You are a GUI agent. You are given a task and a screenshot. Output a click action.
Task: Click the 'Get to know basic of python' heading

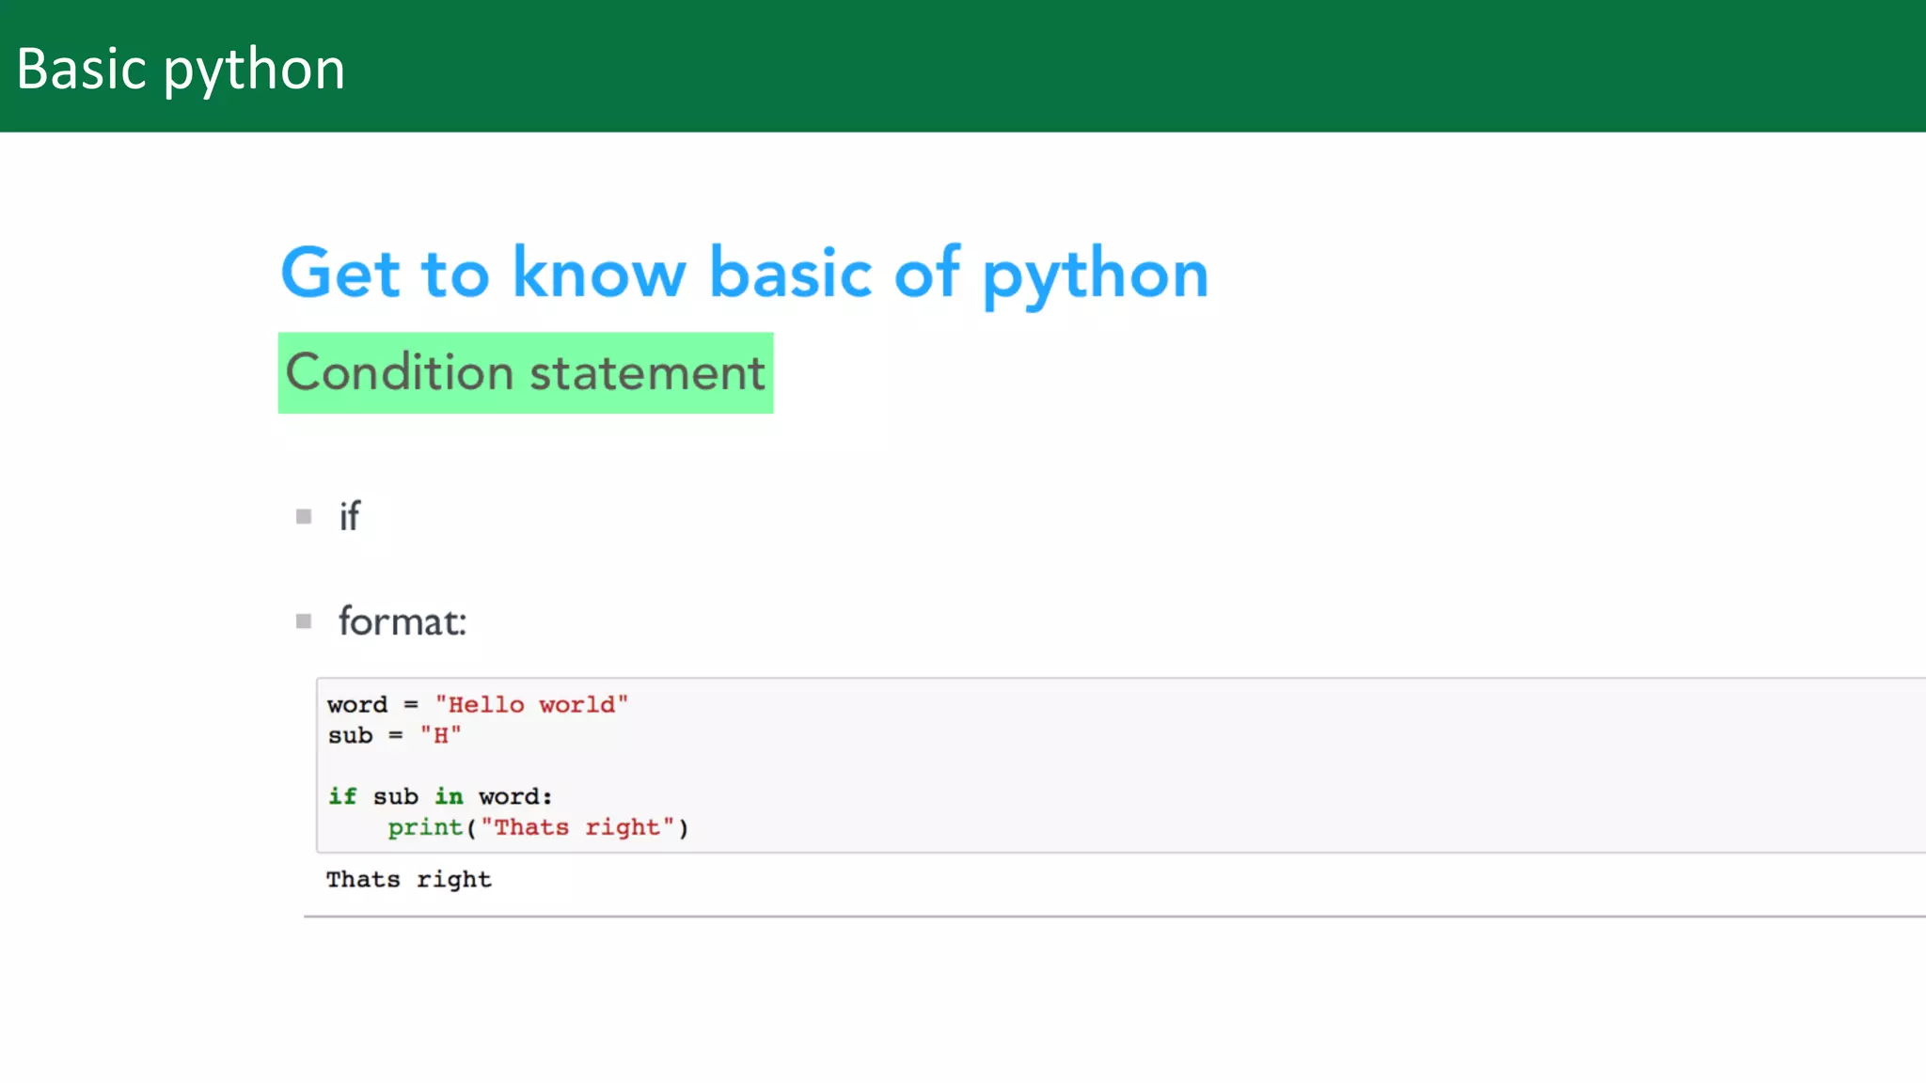(745, 274)
